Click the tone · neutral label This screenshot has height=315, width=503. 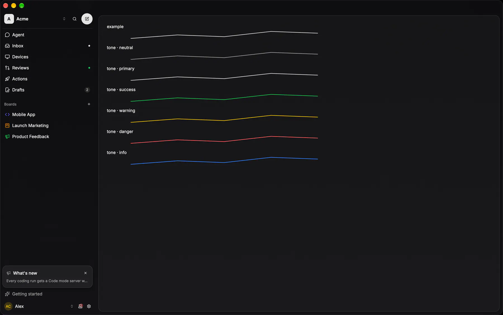120,48
